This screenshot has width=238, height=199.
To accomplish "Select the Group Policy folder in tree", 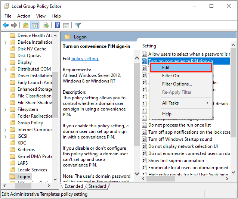I will coord(30,122).
